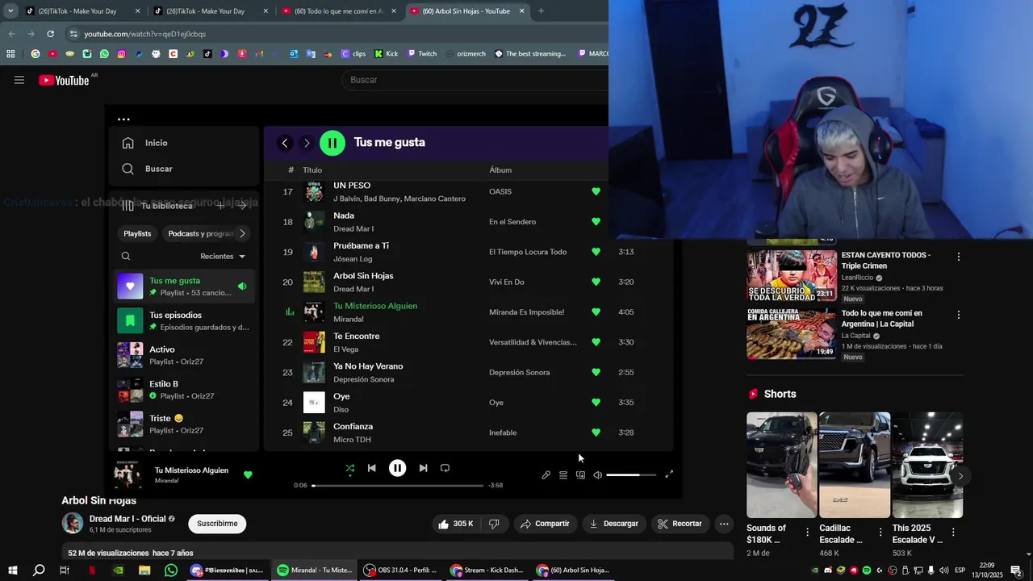Unlike Arbol Sin Hojas heart

tap(596, 282)
